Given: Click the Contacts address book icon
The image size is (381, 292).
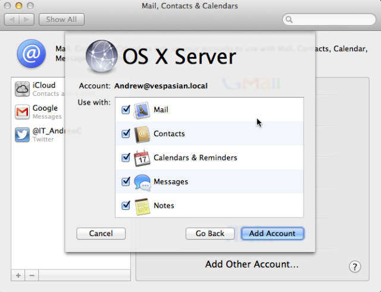Looking at the screenshot, I should click(142, 134).
